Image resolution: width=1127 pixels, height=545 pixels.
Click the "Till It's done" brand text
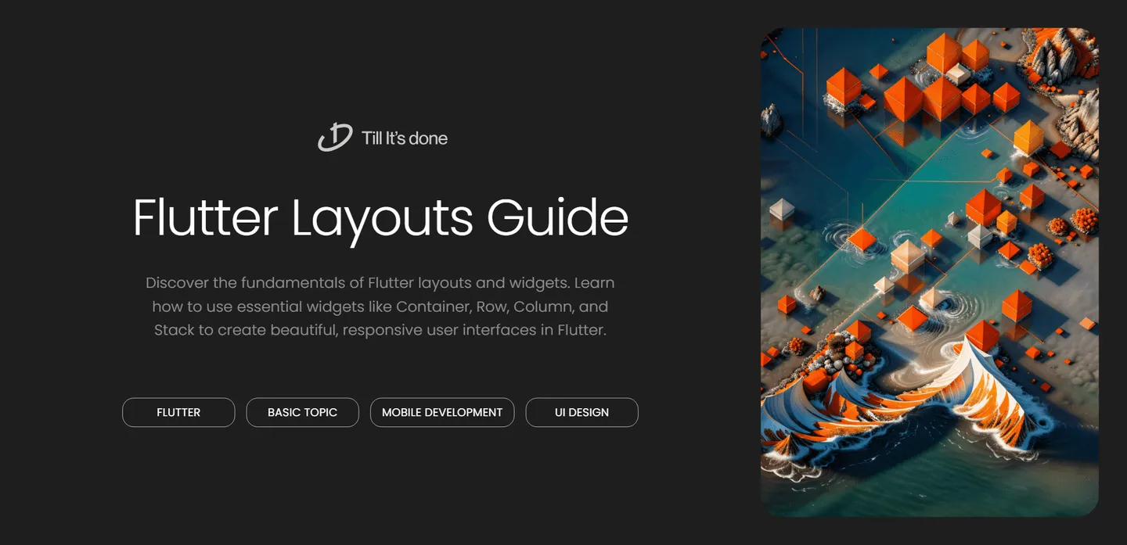(405, 138)
